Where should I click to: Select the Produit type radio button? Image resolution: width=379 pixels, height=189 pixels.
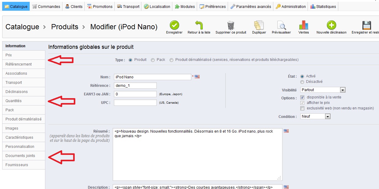[x=130, y=60]
